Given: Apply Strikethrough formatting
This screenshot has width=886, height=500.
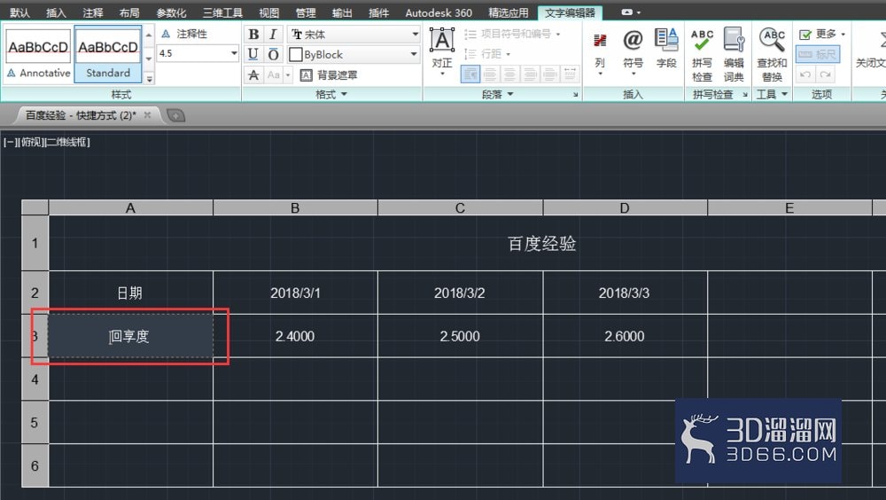Looking at the screenshot, I should coord(253,74).
